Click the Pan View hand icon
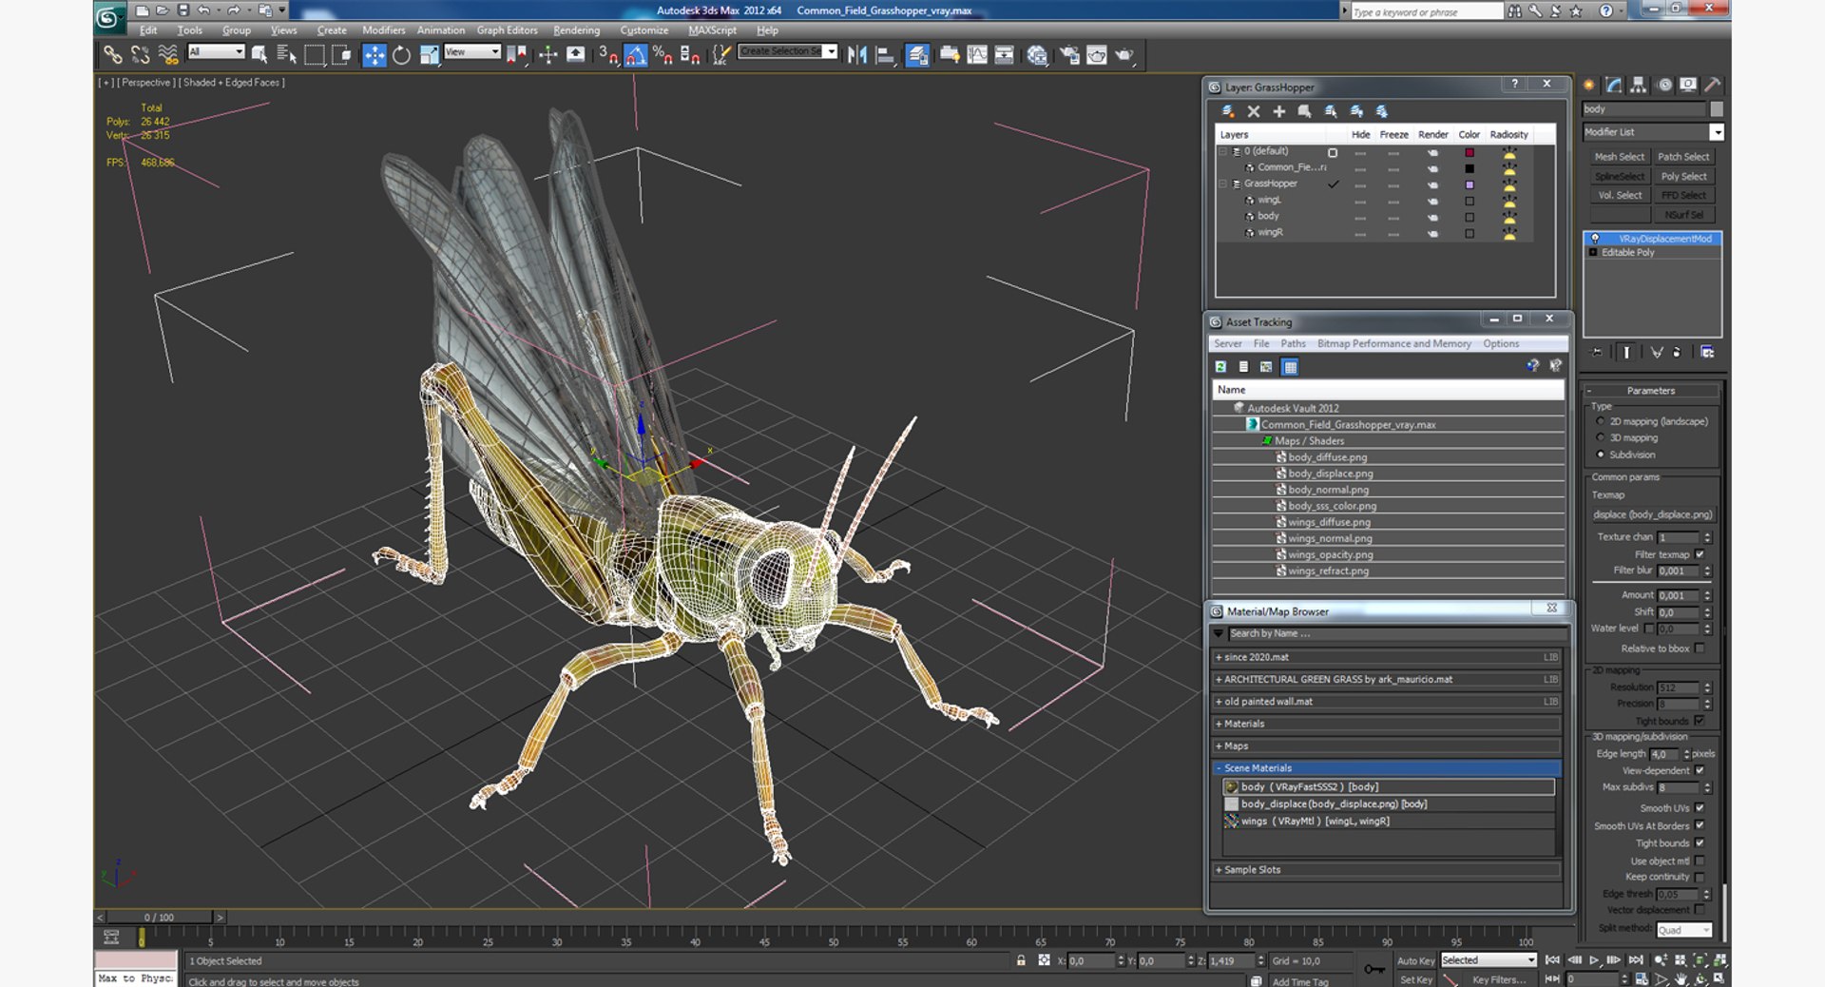 pyautogui.click(x=1681, y=978)
